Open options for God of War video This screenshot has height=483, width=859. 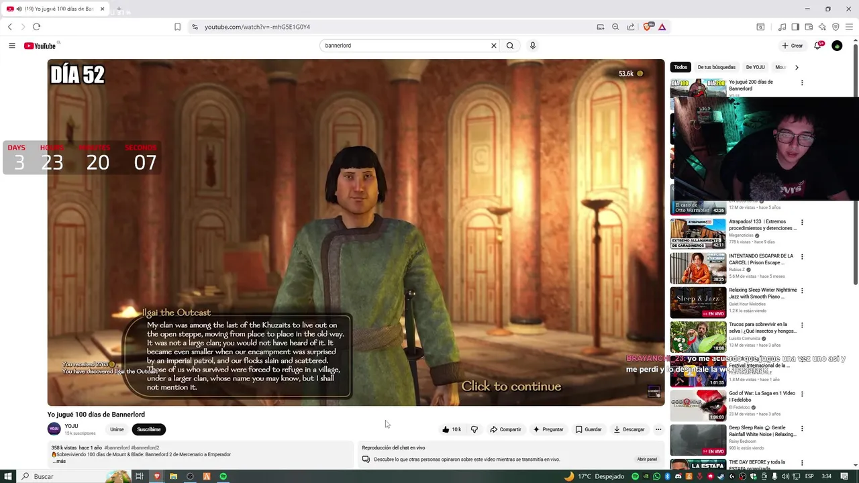[x=802, y=394]
